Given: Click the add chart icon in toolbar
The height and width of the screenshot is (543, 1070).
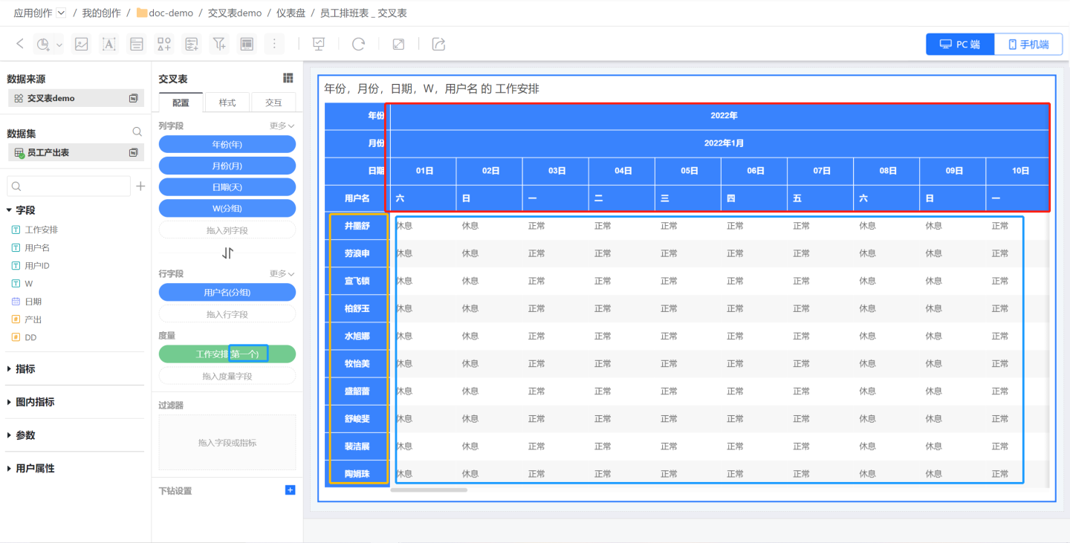Looking at the screenshot, I should (43, 45).
